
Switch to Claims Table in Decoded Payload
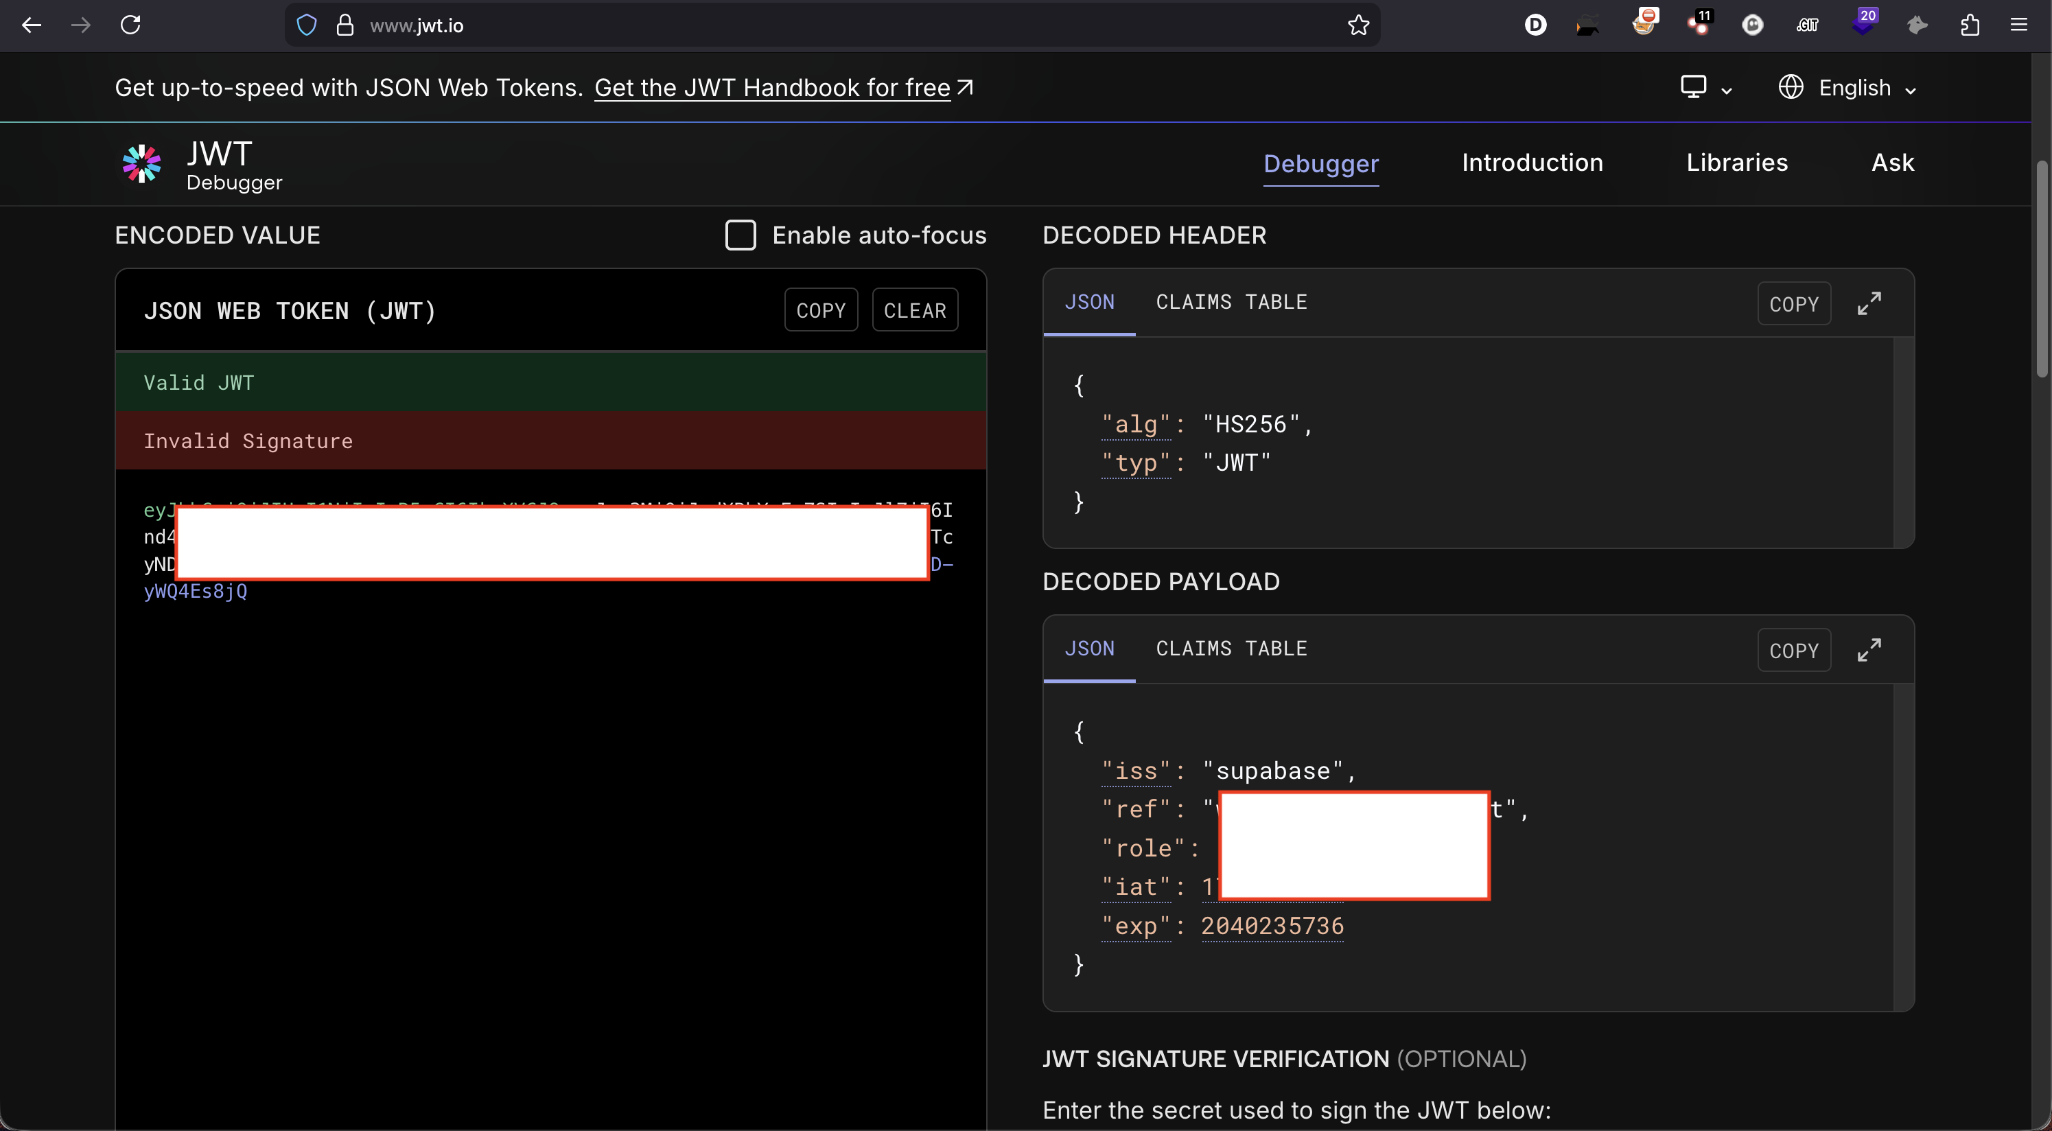pos(1231,649)
